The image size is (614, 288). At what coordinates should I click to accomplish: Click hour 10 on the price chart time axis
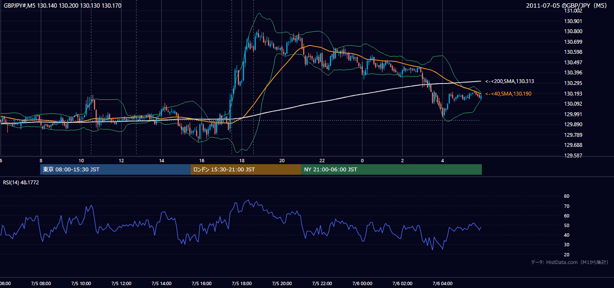(81, 160)
